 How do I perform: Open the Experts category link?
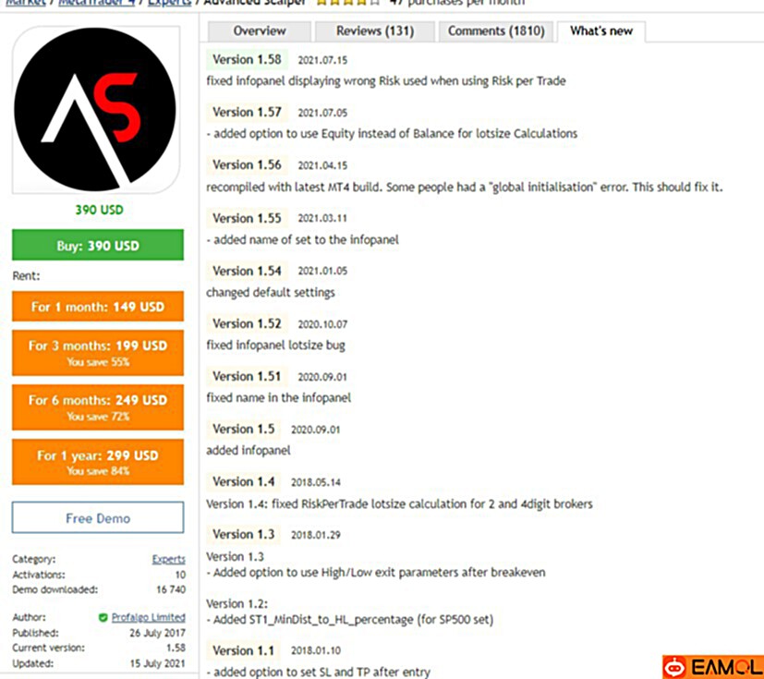pos(168,559)
